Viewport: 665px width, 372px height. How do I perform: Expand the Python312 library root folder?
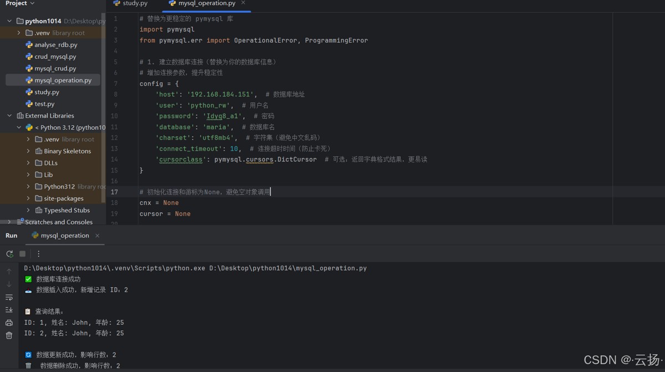pyautogui.click(x=28, y=186)
